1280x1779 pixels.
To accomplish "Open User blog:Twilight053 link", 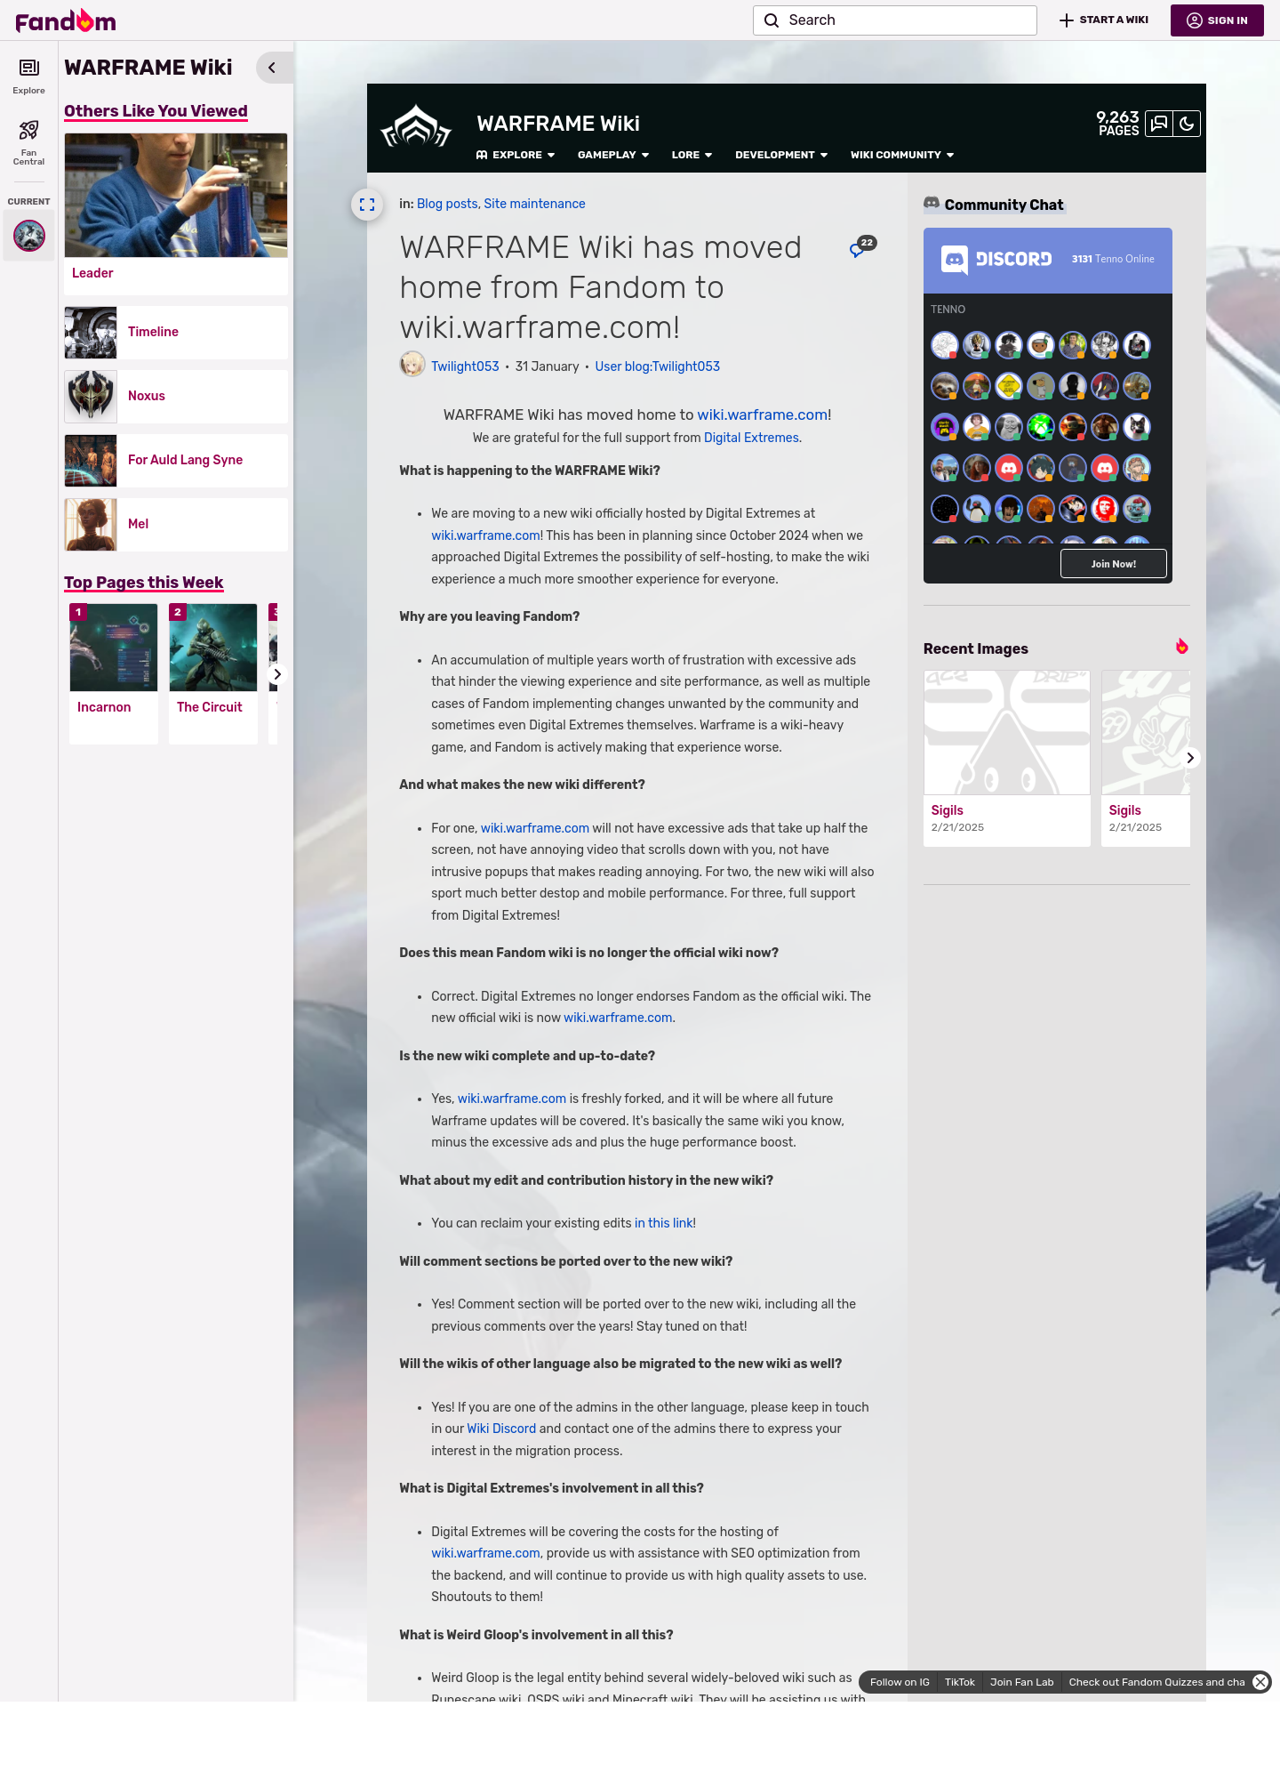I will (x=657, y=366).
